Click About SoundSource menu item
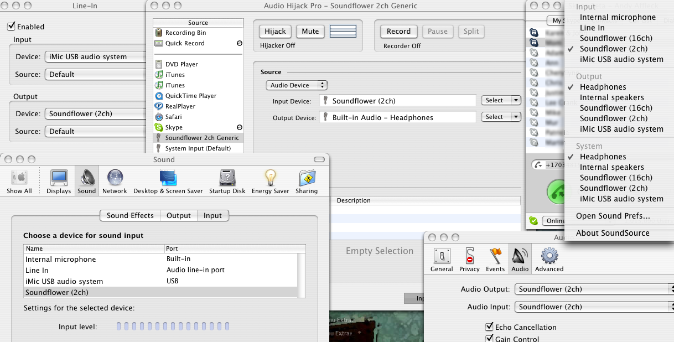Viewport: 674px width, 342px height. 618,233
